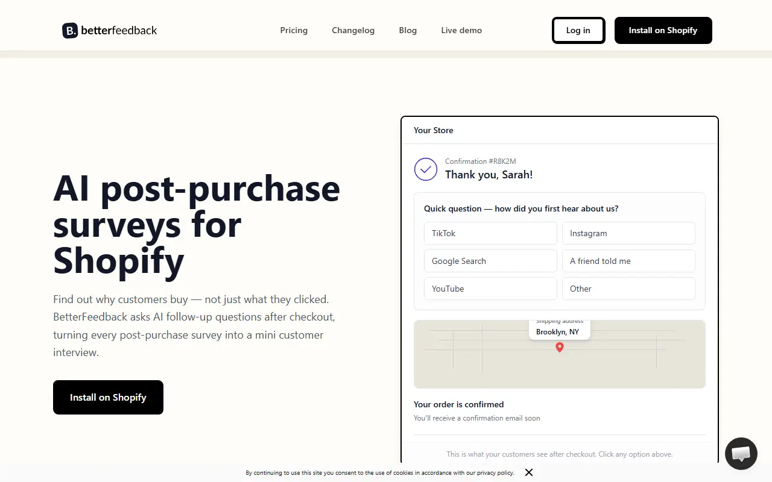The width and height of the screenshot is (772, 482).
Task: Click the hero Install on Shopify button
Action: [x=108, y=397]
